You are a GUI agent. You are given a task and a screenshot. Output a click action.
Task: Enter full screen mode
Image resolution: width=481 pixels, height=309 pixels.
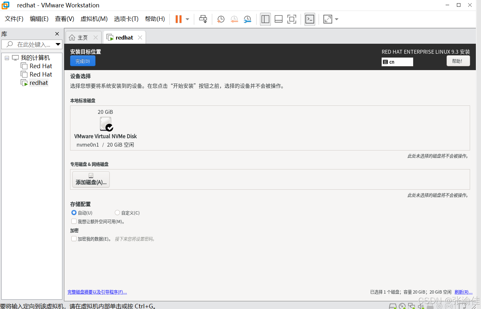(x=292, y=19)
